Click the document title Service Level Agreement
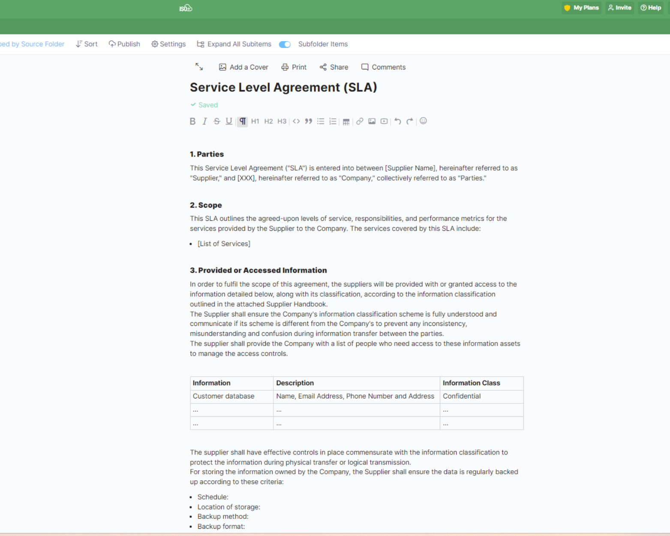This screenshot has height=536, width=670. [283, 87]
